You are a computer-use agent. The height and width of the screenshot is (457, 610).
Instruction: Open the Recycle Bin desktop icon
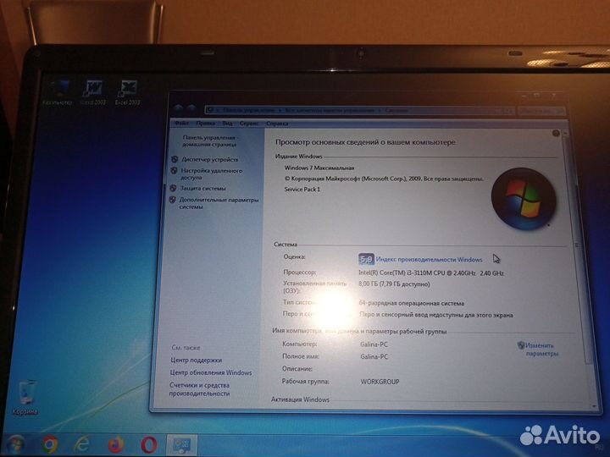(x=25, y=397)
